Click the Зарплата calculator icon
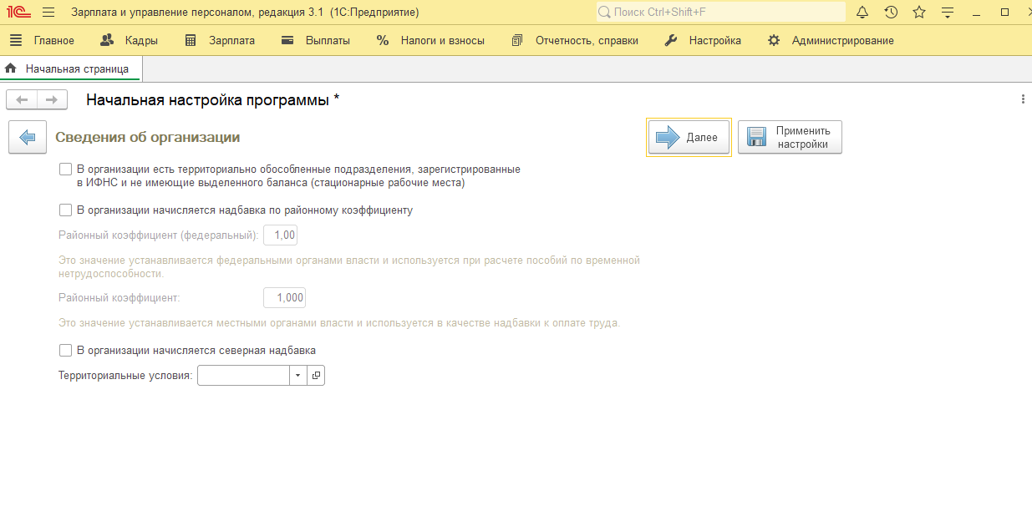The width and height of the screenshot is (1032, 506). [x=191, y=40]
